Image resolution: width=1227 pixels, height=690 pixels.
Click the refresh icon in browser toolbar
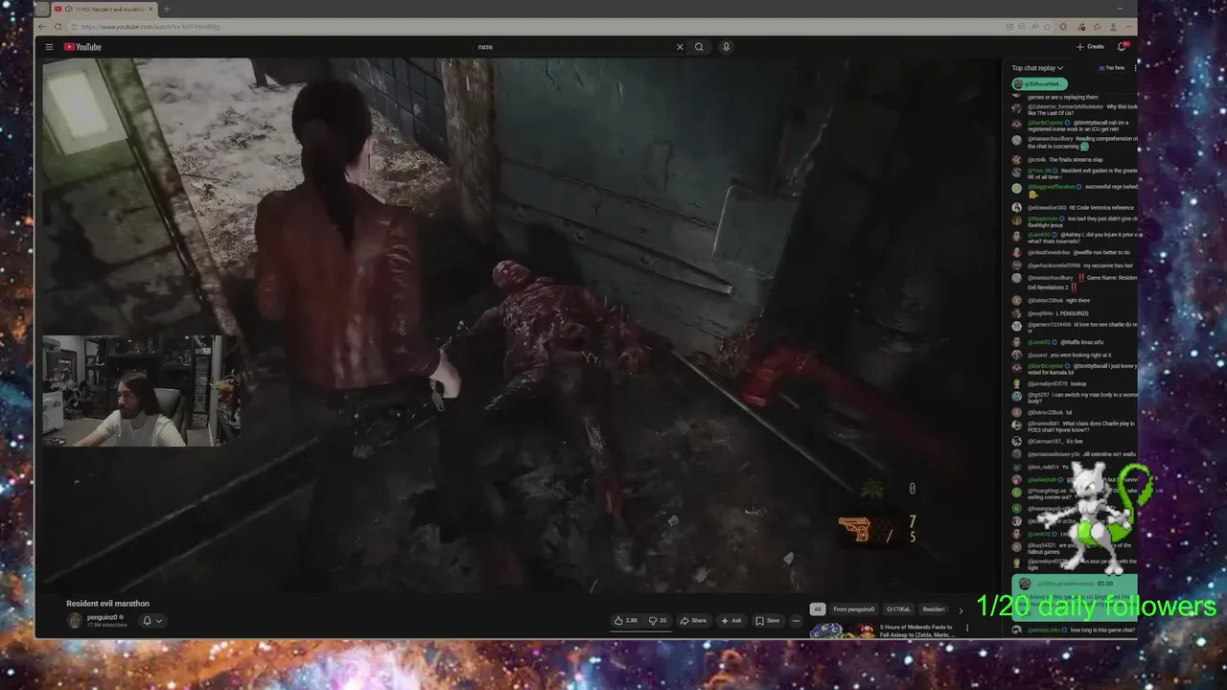click(x=1063, y=27)
